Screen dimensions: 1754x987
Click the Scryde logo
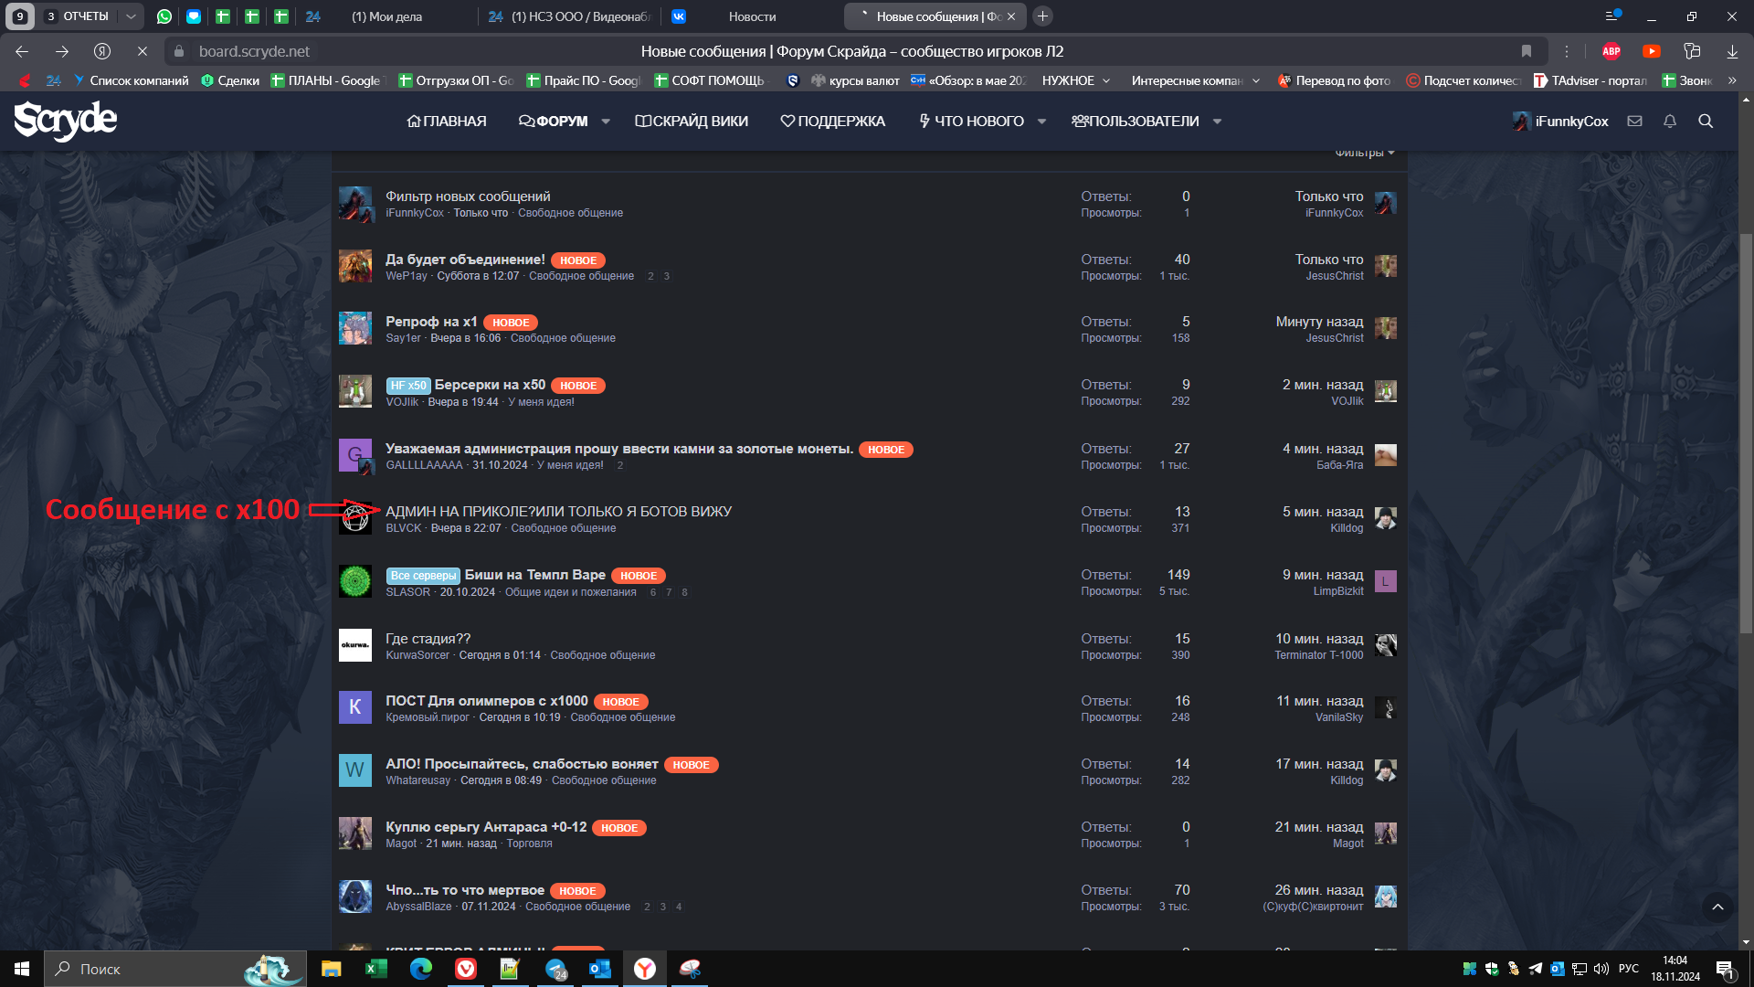point(66,121)
